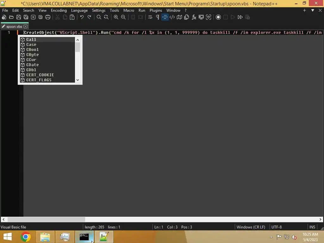Click the Close All toolbar icon

point(40,17)
